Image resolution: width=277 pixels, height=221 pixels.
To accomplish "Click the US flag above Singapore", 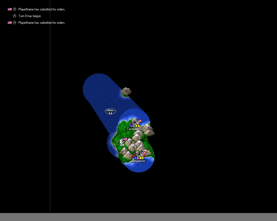I will tap(144, 153).
